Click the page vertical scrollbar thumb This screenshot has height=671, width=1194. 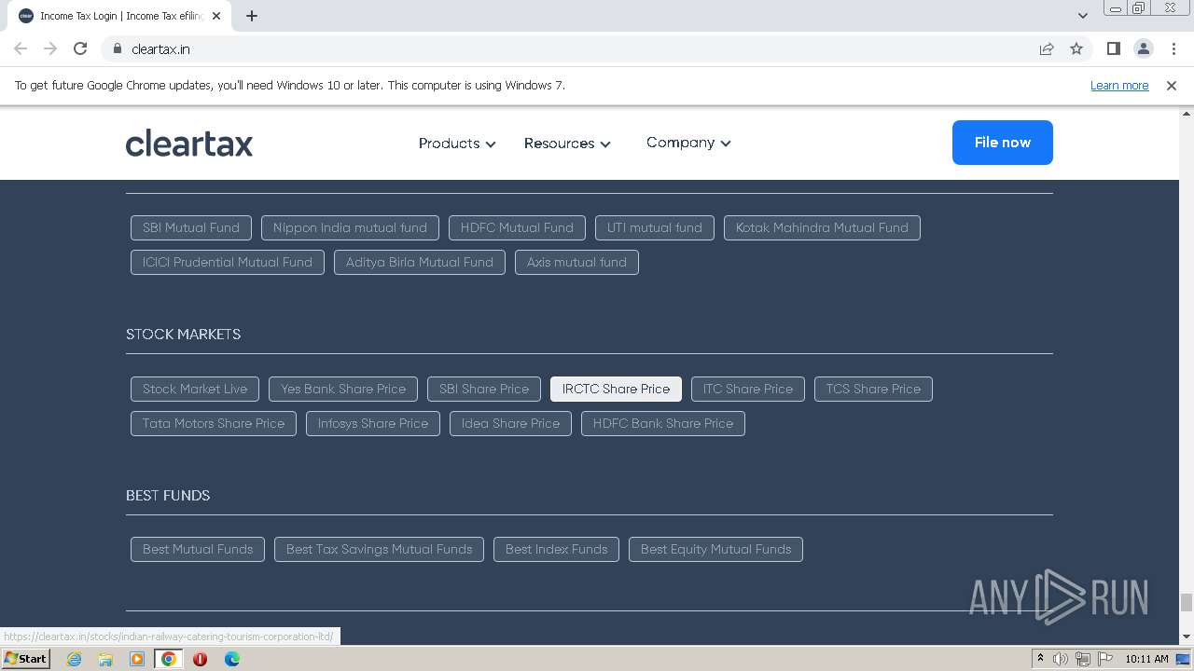click(1186, 602)
